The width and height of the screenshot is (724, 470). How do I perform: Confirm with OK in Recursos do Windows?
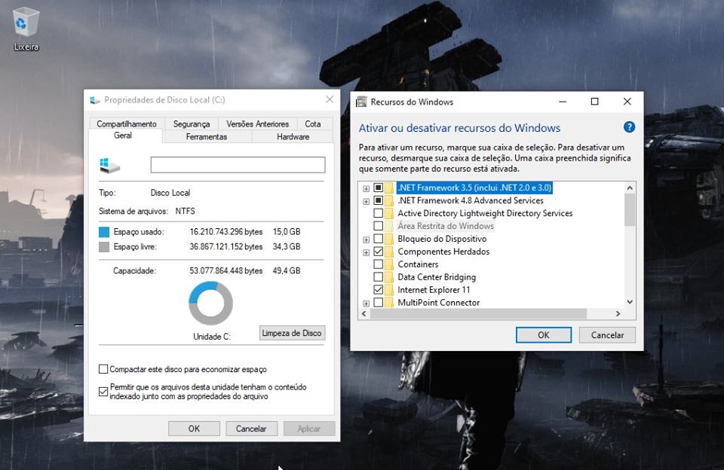click(544, 335)
